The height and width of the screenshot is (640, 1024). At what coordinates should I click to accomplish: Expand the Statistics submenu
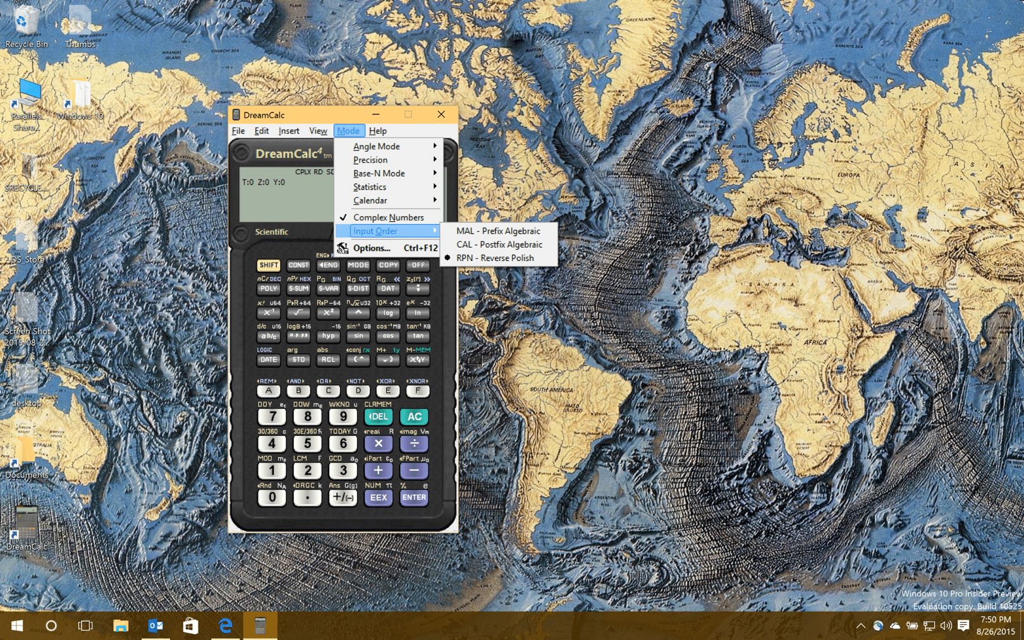point(389,187)
